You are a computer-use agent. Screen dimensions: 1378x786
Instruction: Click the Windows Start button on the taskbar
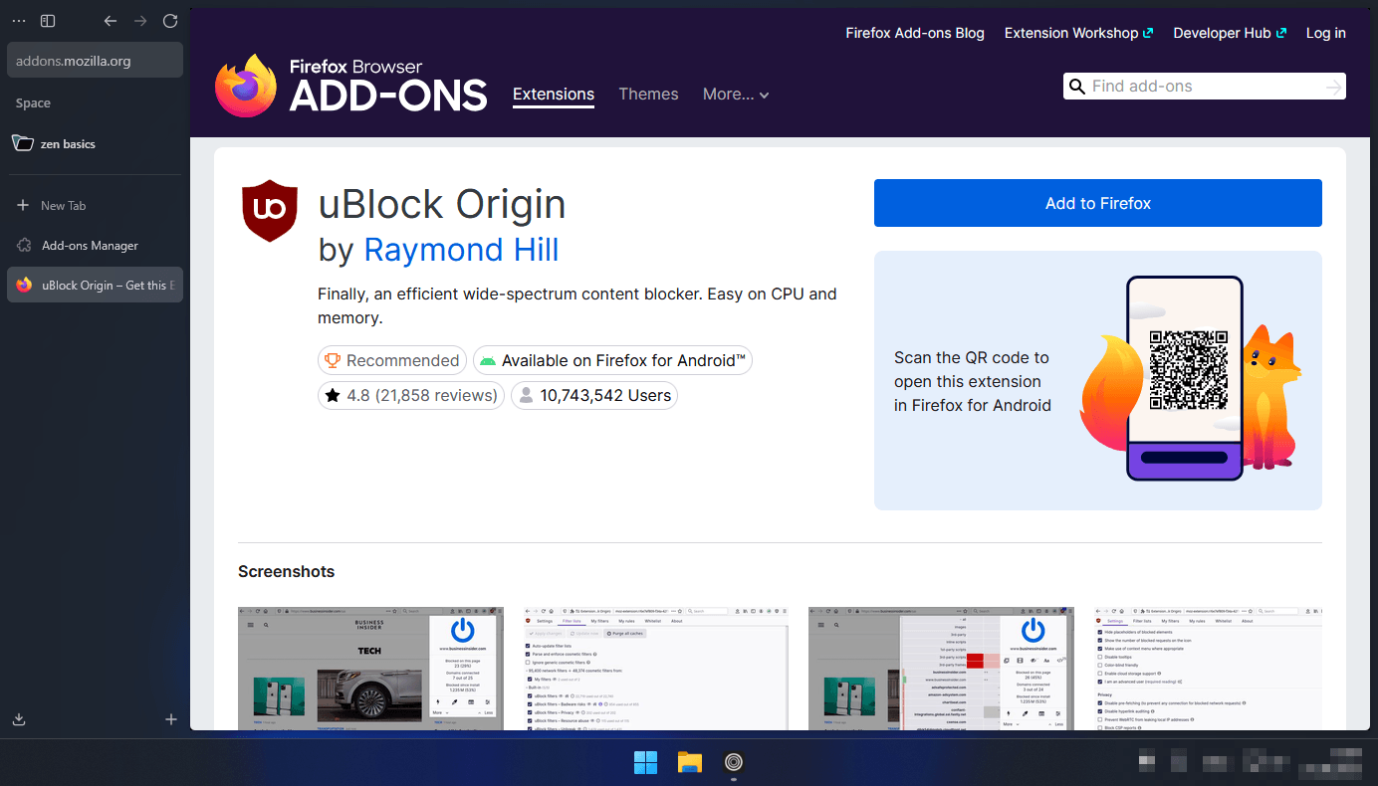646,762
